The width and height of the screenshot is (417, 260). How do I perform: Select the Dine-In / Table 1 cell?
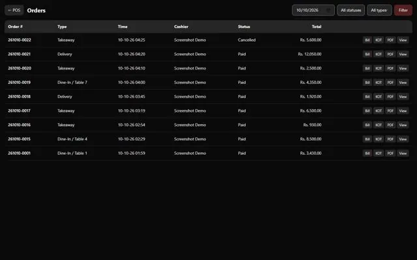(x=72, y=153)
